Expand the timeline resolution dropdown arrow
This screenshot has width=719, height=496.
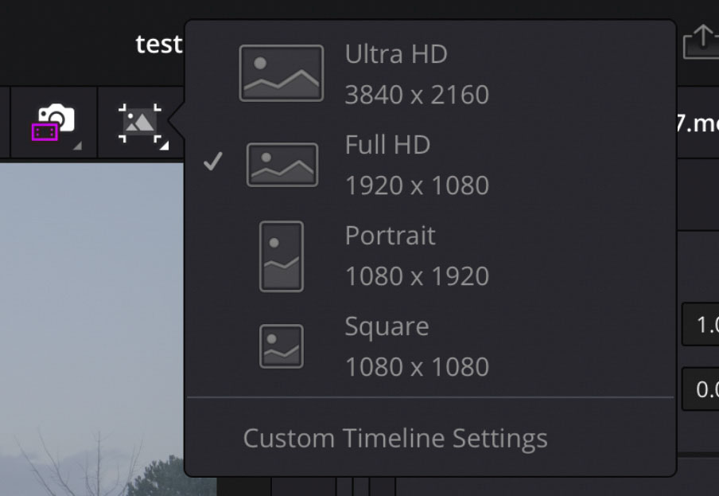point(164,146)
